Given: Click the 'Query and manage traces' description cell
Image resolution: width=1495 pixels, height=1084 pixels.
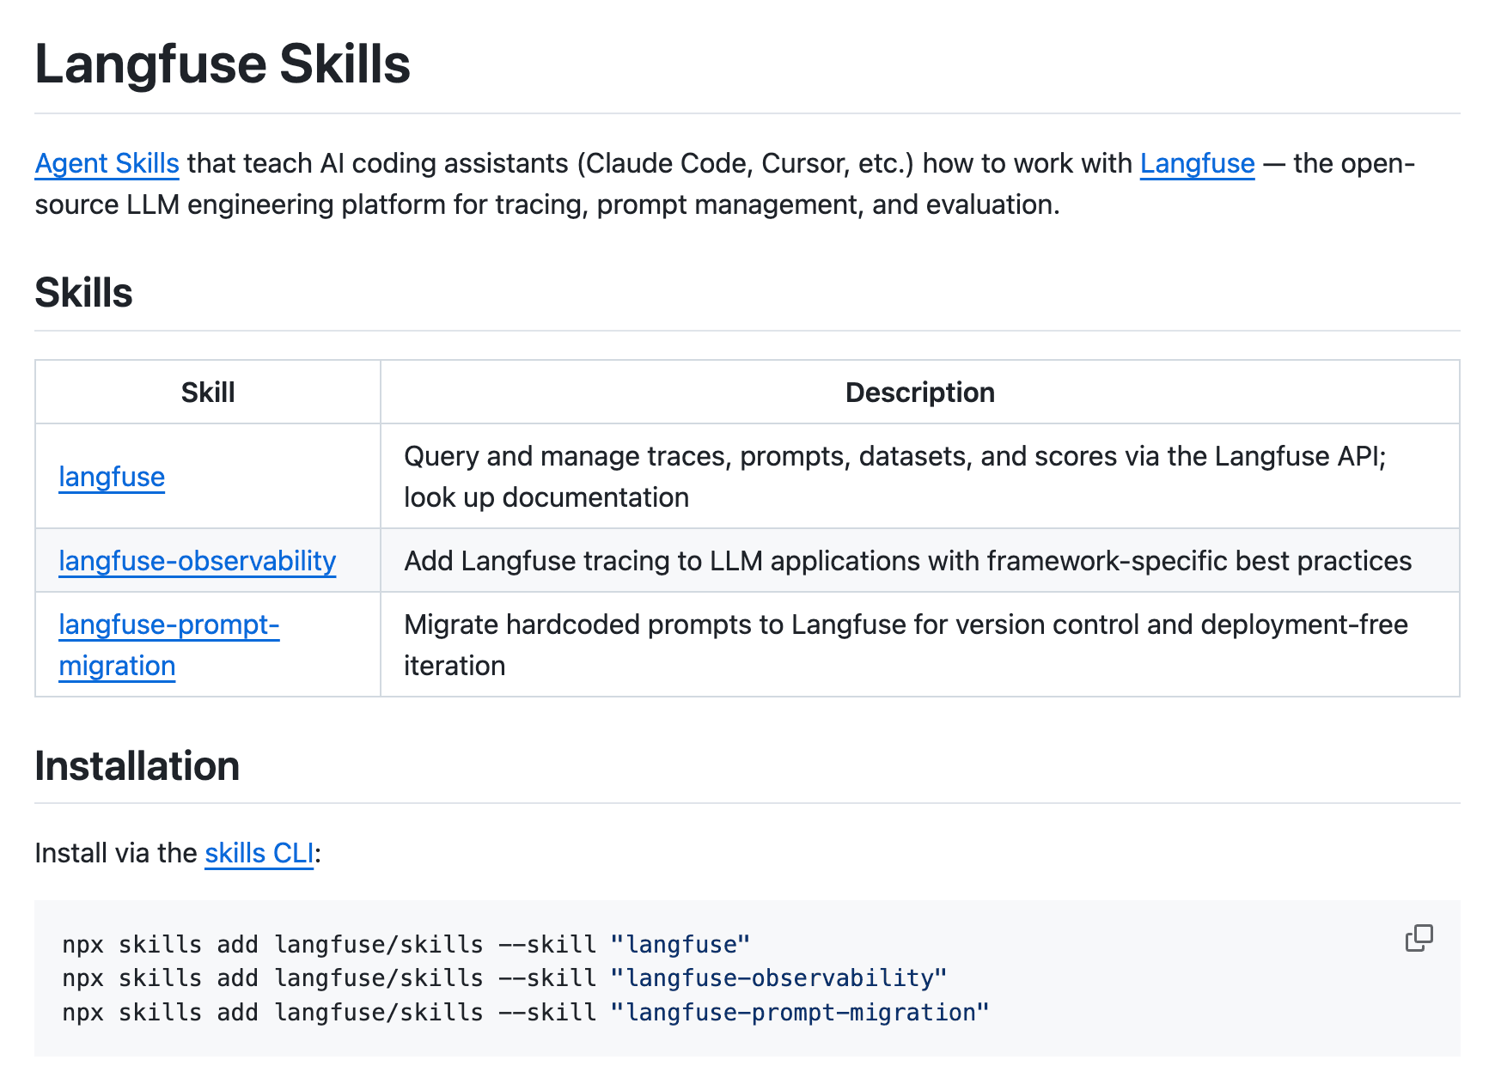Looking at the screenshot, I should tap(894, 477).
